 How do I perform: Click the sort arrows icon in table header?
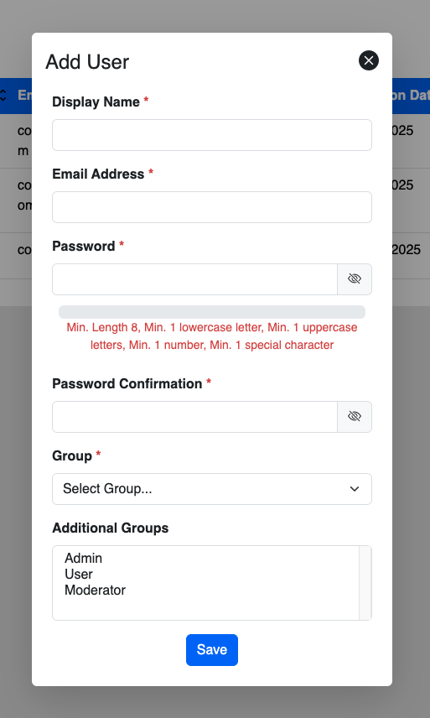(x=3, y=96)
